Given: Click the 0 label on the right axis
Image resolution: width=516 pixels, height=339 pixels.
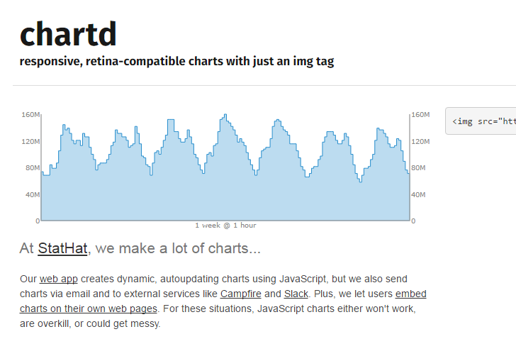Looking at the screenshot, I should tap(413, 221).
